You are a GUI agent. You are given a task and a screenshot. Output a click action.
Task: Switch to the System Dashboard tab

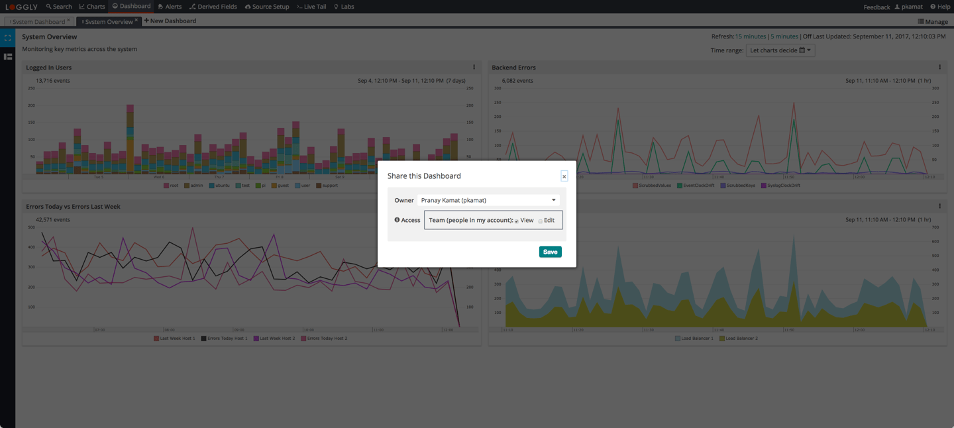click(38, 21)
